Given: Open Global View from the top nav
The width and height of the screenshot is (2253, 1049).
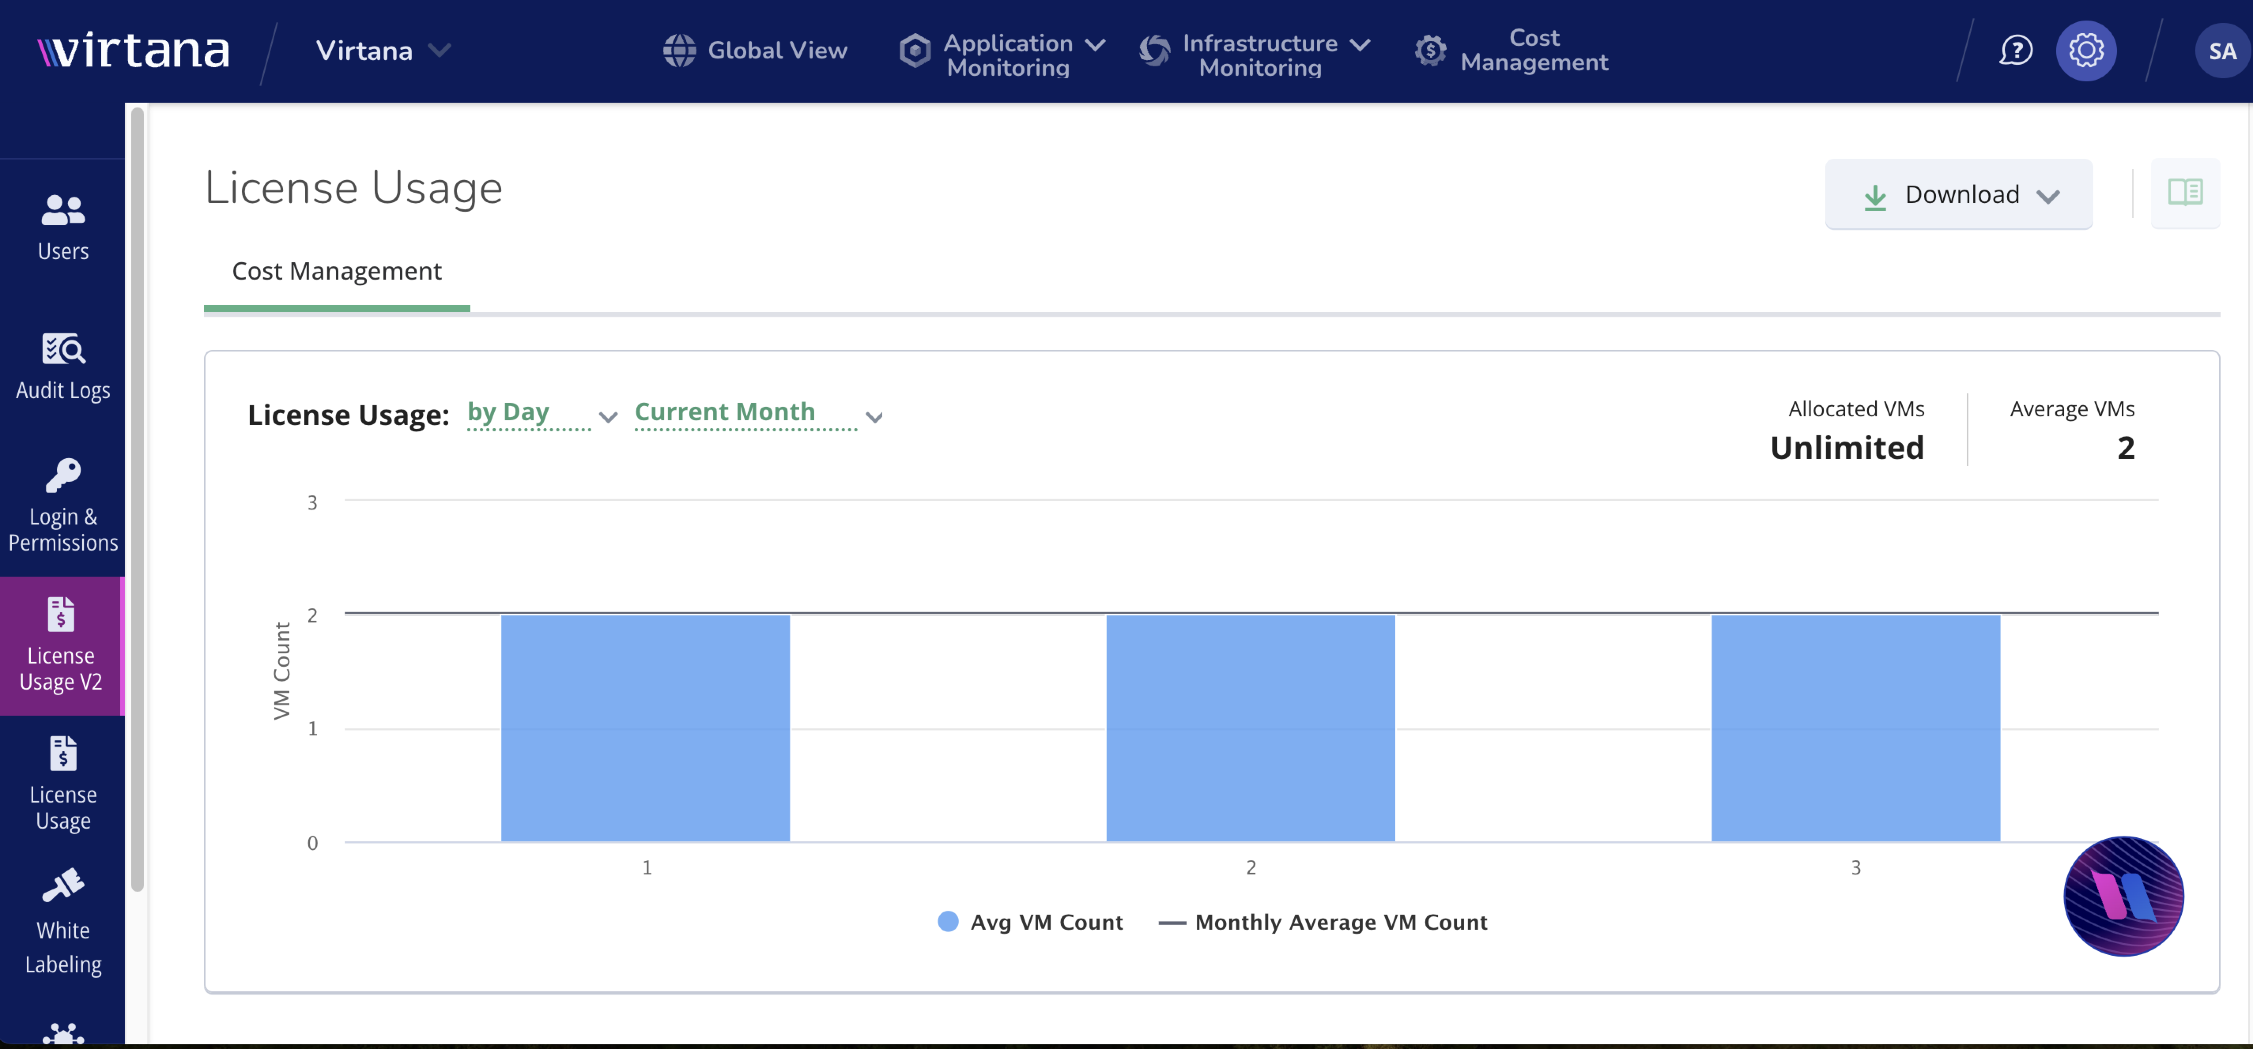Looking at the screenshot, I should pos(777,51).
